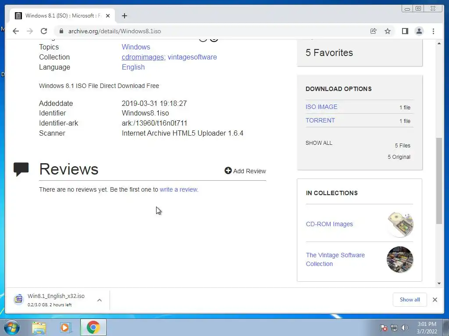Click the CD-ROM Images thumbnail
The image size is (449, 336).
[400, 224]
